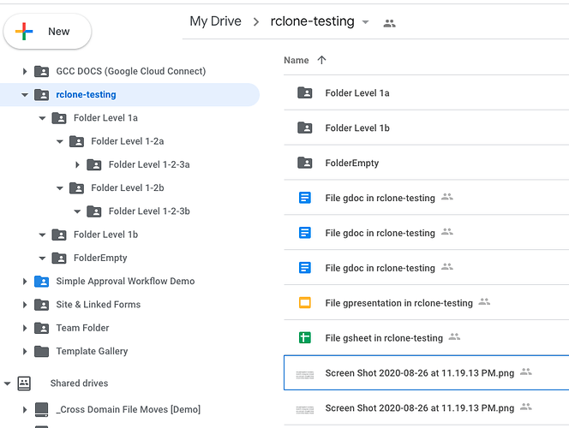Click the shared people icon in header

tap(389, 24)
